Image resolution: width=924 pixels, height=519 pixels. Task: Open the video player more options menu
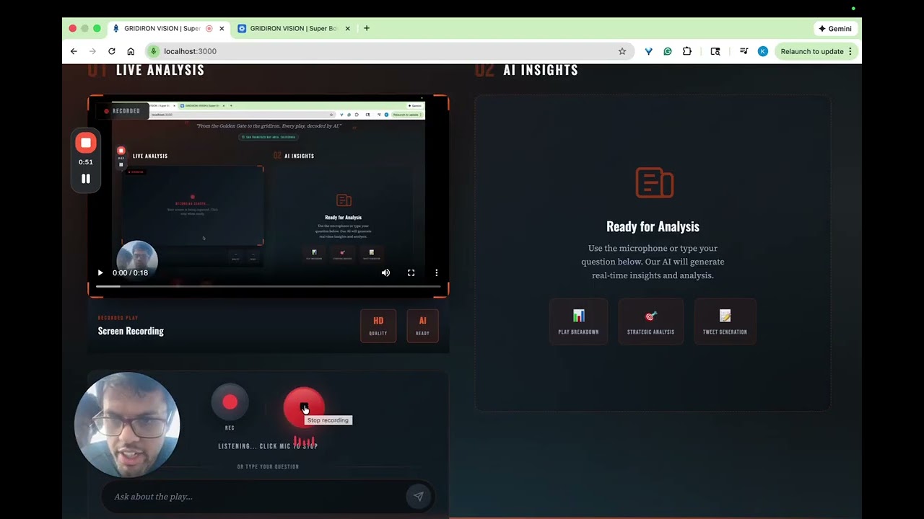436,272
